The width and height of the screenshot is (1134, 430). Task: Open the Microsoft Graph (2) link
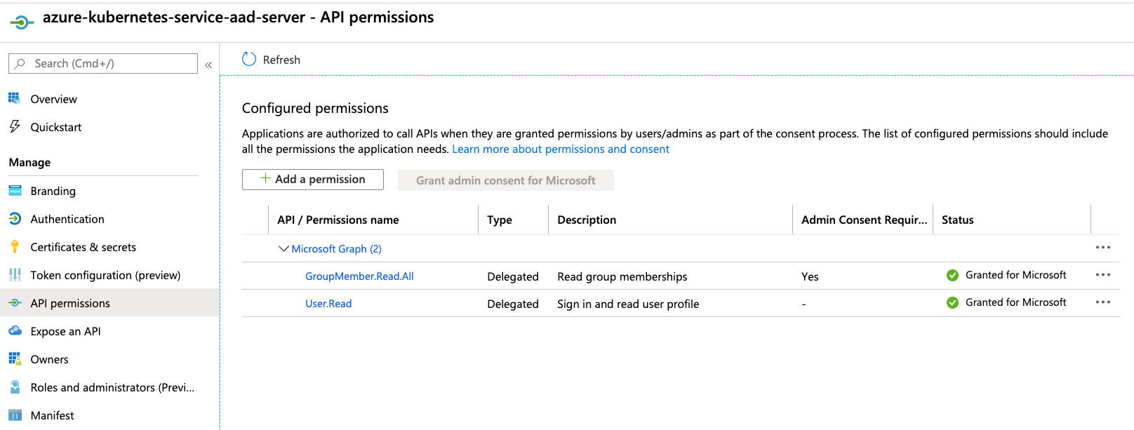336,248
